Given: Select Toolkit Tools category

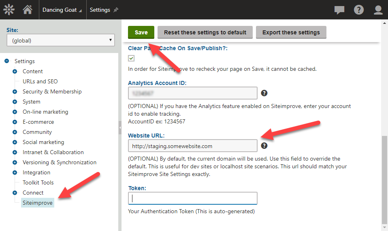Looking at the screenshot, I should tap(38, 182).
